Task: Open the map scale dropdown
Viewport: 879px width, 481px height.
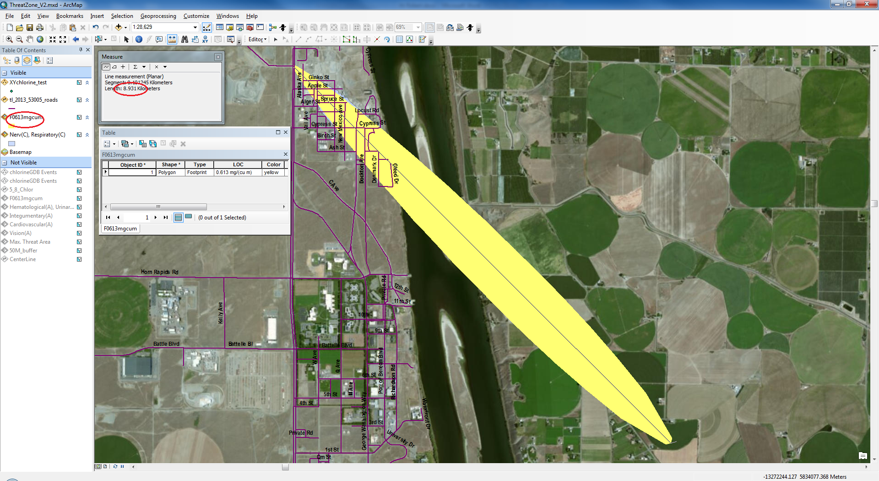Action: (195, 27)
